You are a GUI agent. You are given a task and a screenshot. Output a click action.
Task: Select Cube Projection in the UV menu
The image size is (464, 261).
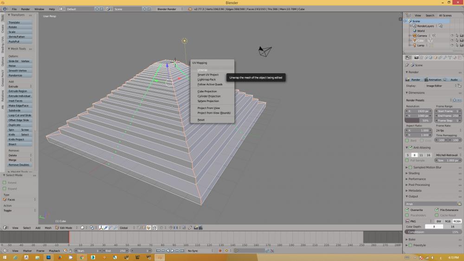click(207, 91)
